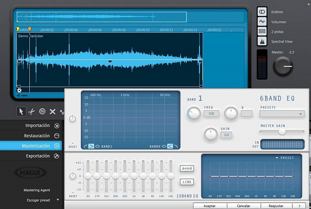This screenshot has width=311, height=209.
Task: Open the gear settings on the waveform track
Action: (19, 91)
